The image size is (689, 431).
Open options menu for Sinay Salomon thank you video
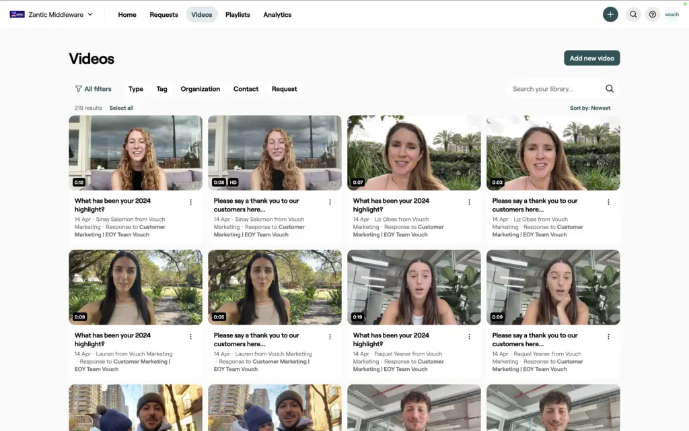tap(330, 202)
